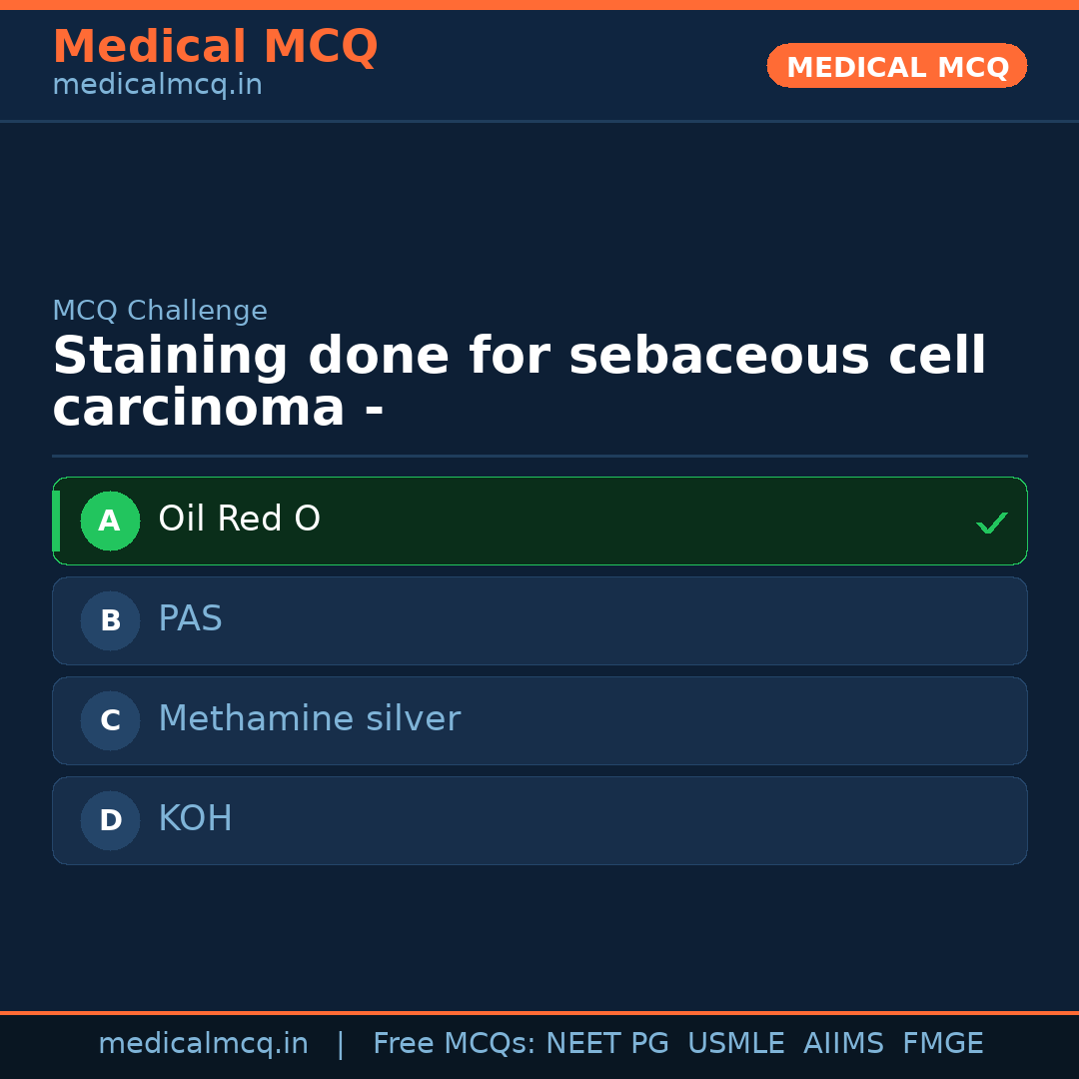The height and width of the screenshot is (1079, 1079).
Task: Click the circular B badge icon
Action: coord(110,620)
